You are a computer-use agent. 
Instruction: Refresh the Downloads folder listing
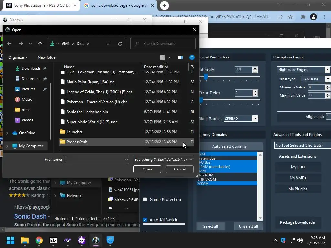click(x=120, y=44)
